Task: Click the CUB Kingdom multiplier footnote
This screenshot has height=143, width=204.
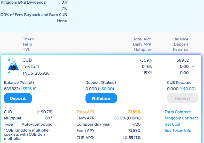Action: (27, 134)
